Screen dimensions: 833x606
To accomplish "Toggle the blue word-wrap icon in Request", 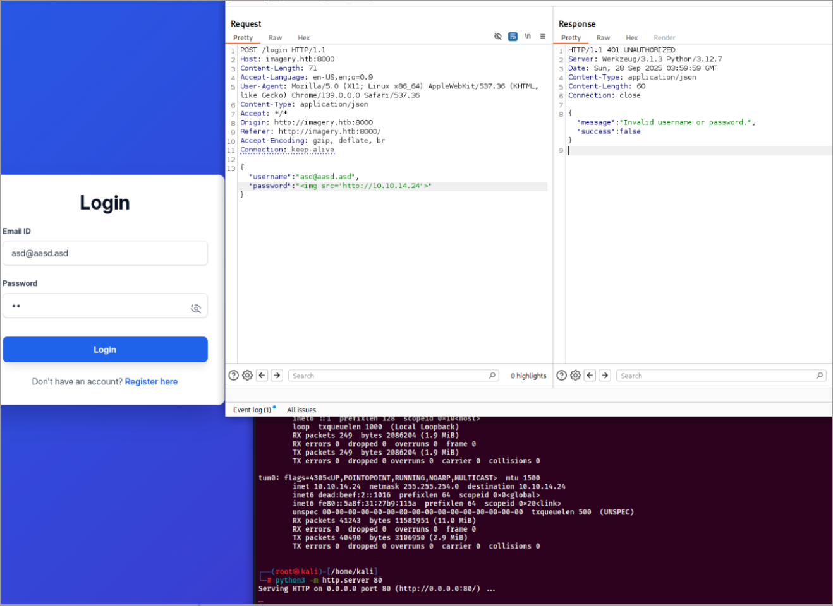I will point(513,37).
